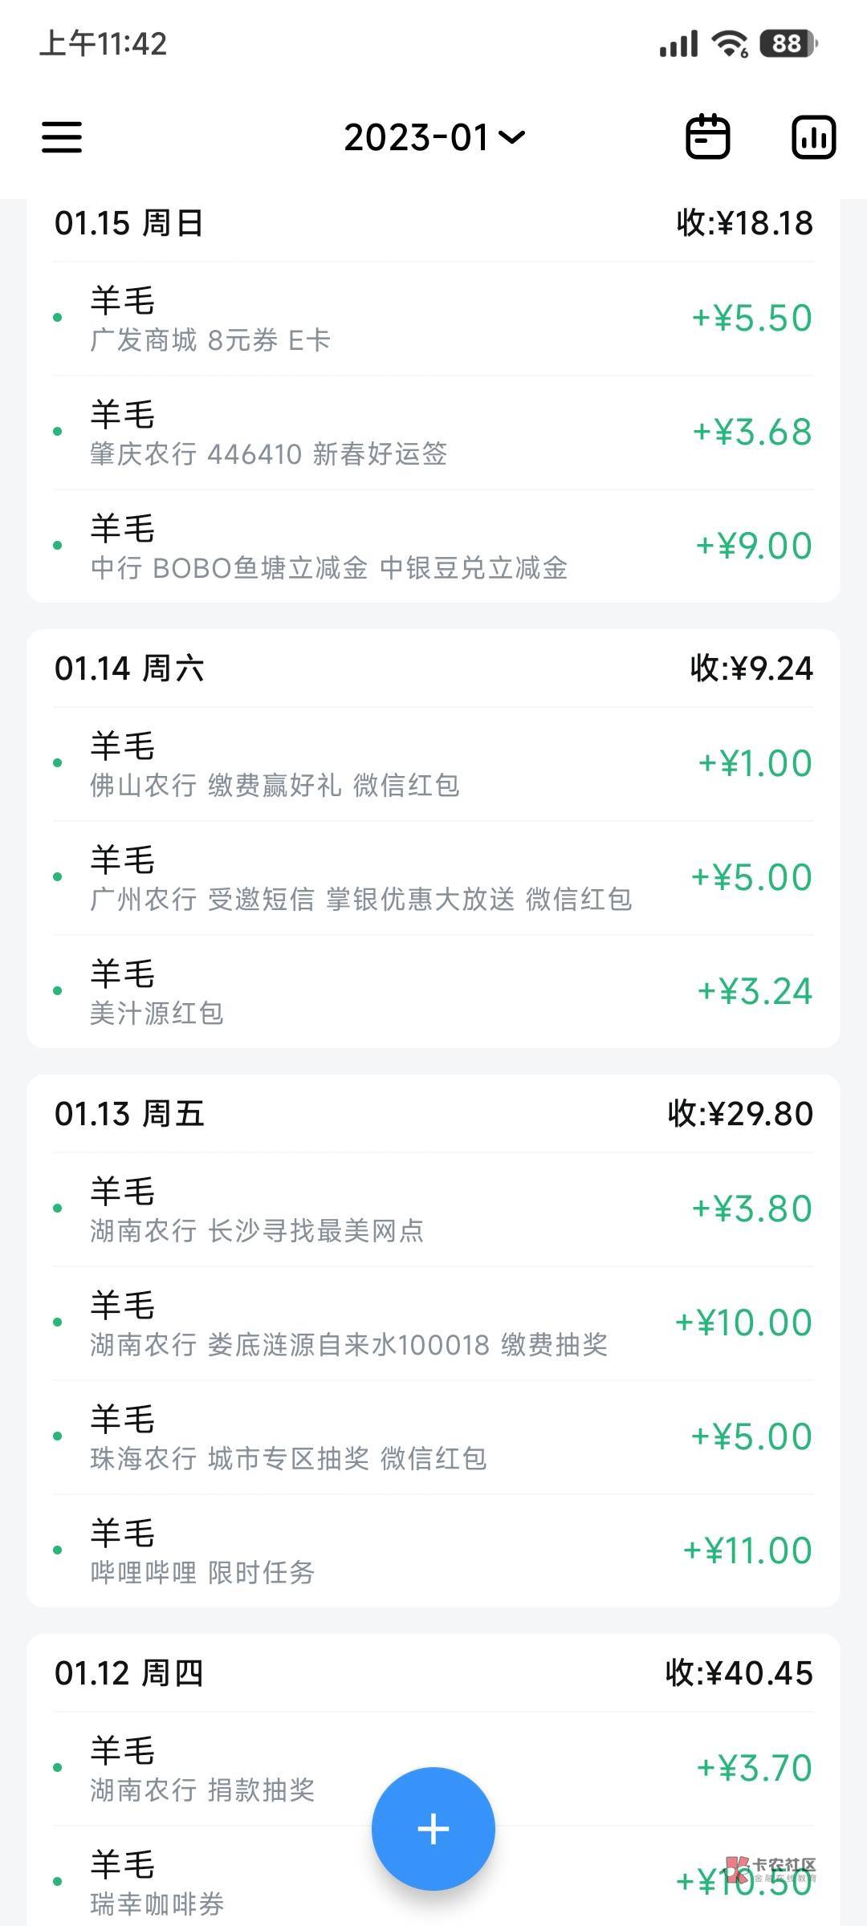Viewport: 867px width, 1926px height.
Task: Tap the 01.13 周五 date header
Action: click(130, 1114)
